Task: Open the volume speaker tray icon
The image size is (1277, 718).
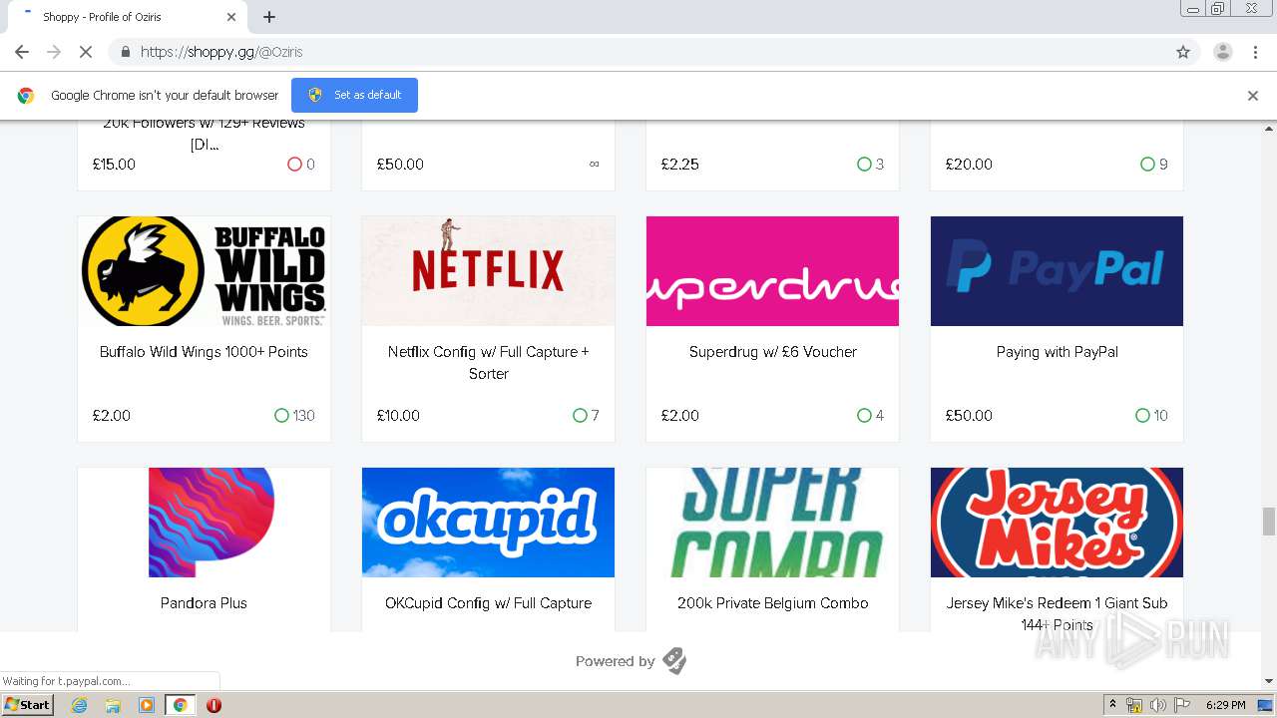Action: (1158, 705)
